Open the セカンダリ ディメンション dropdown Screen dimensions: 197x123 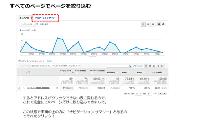tap(42, 66)
